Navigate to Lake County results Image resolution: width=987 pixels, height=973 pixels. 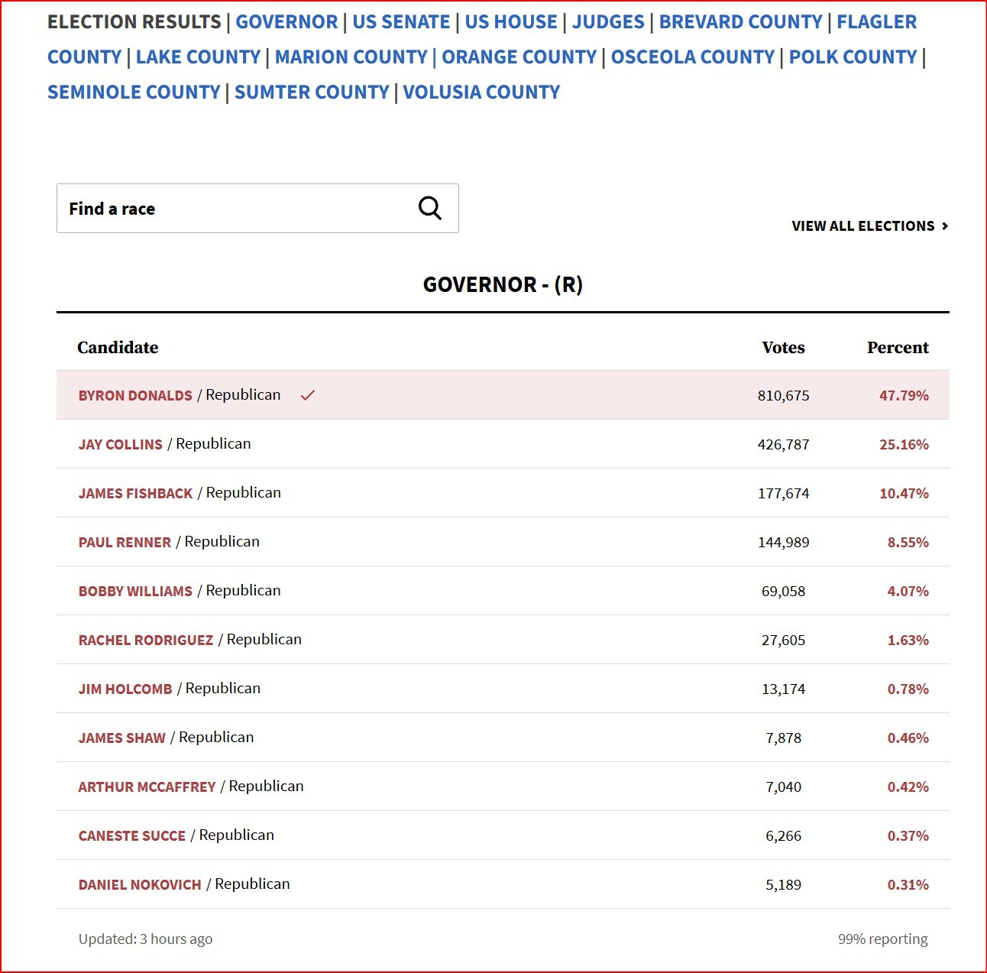[x=198, y=57]
